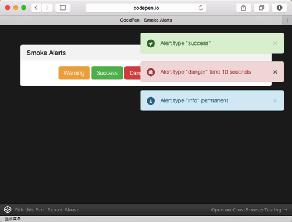Open the Downloads icon

coord(279,8)
